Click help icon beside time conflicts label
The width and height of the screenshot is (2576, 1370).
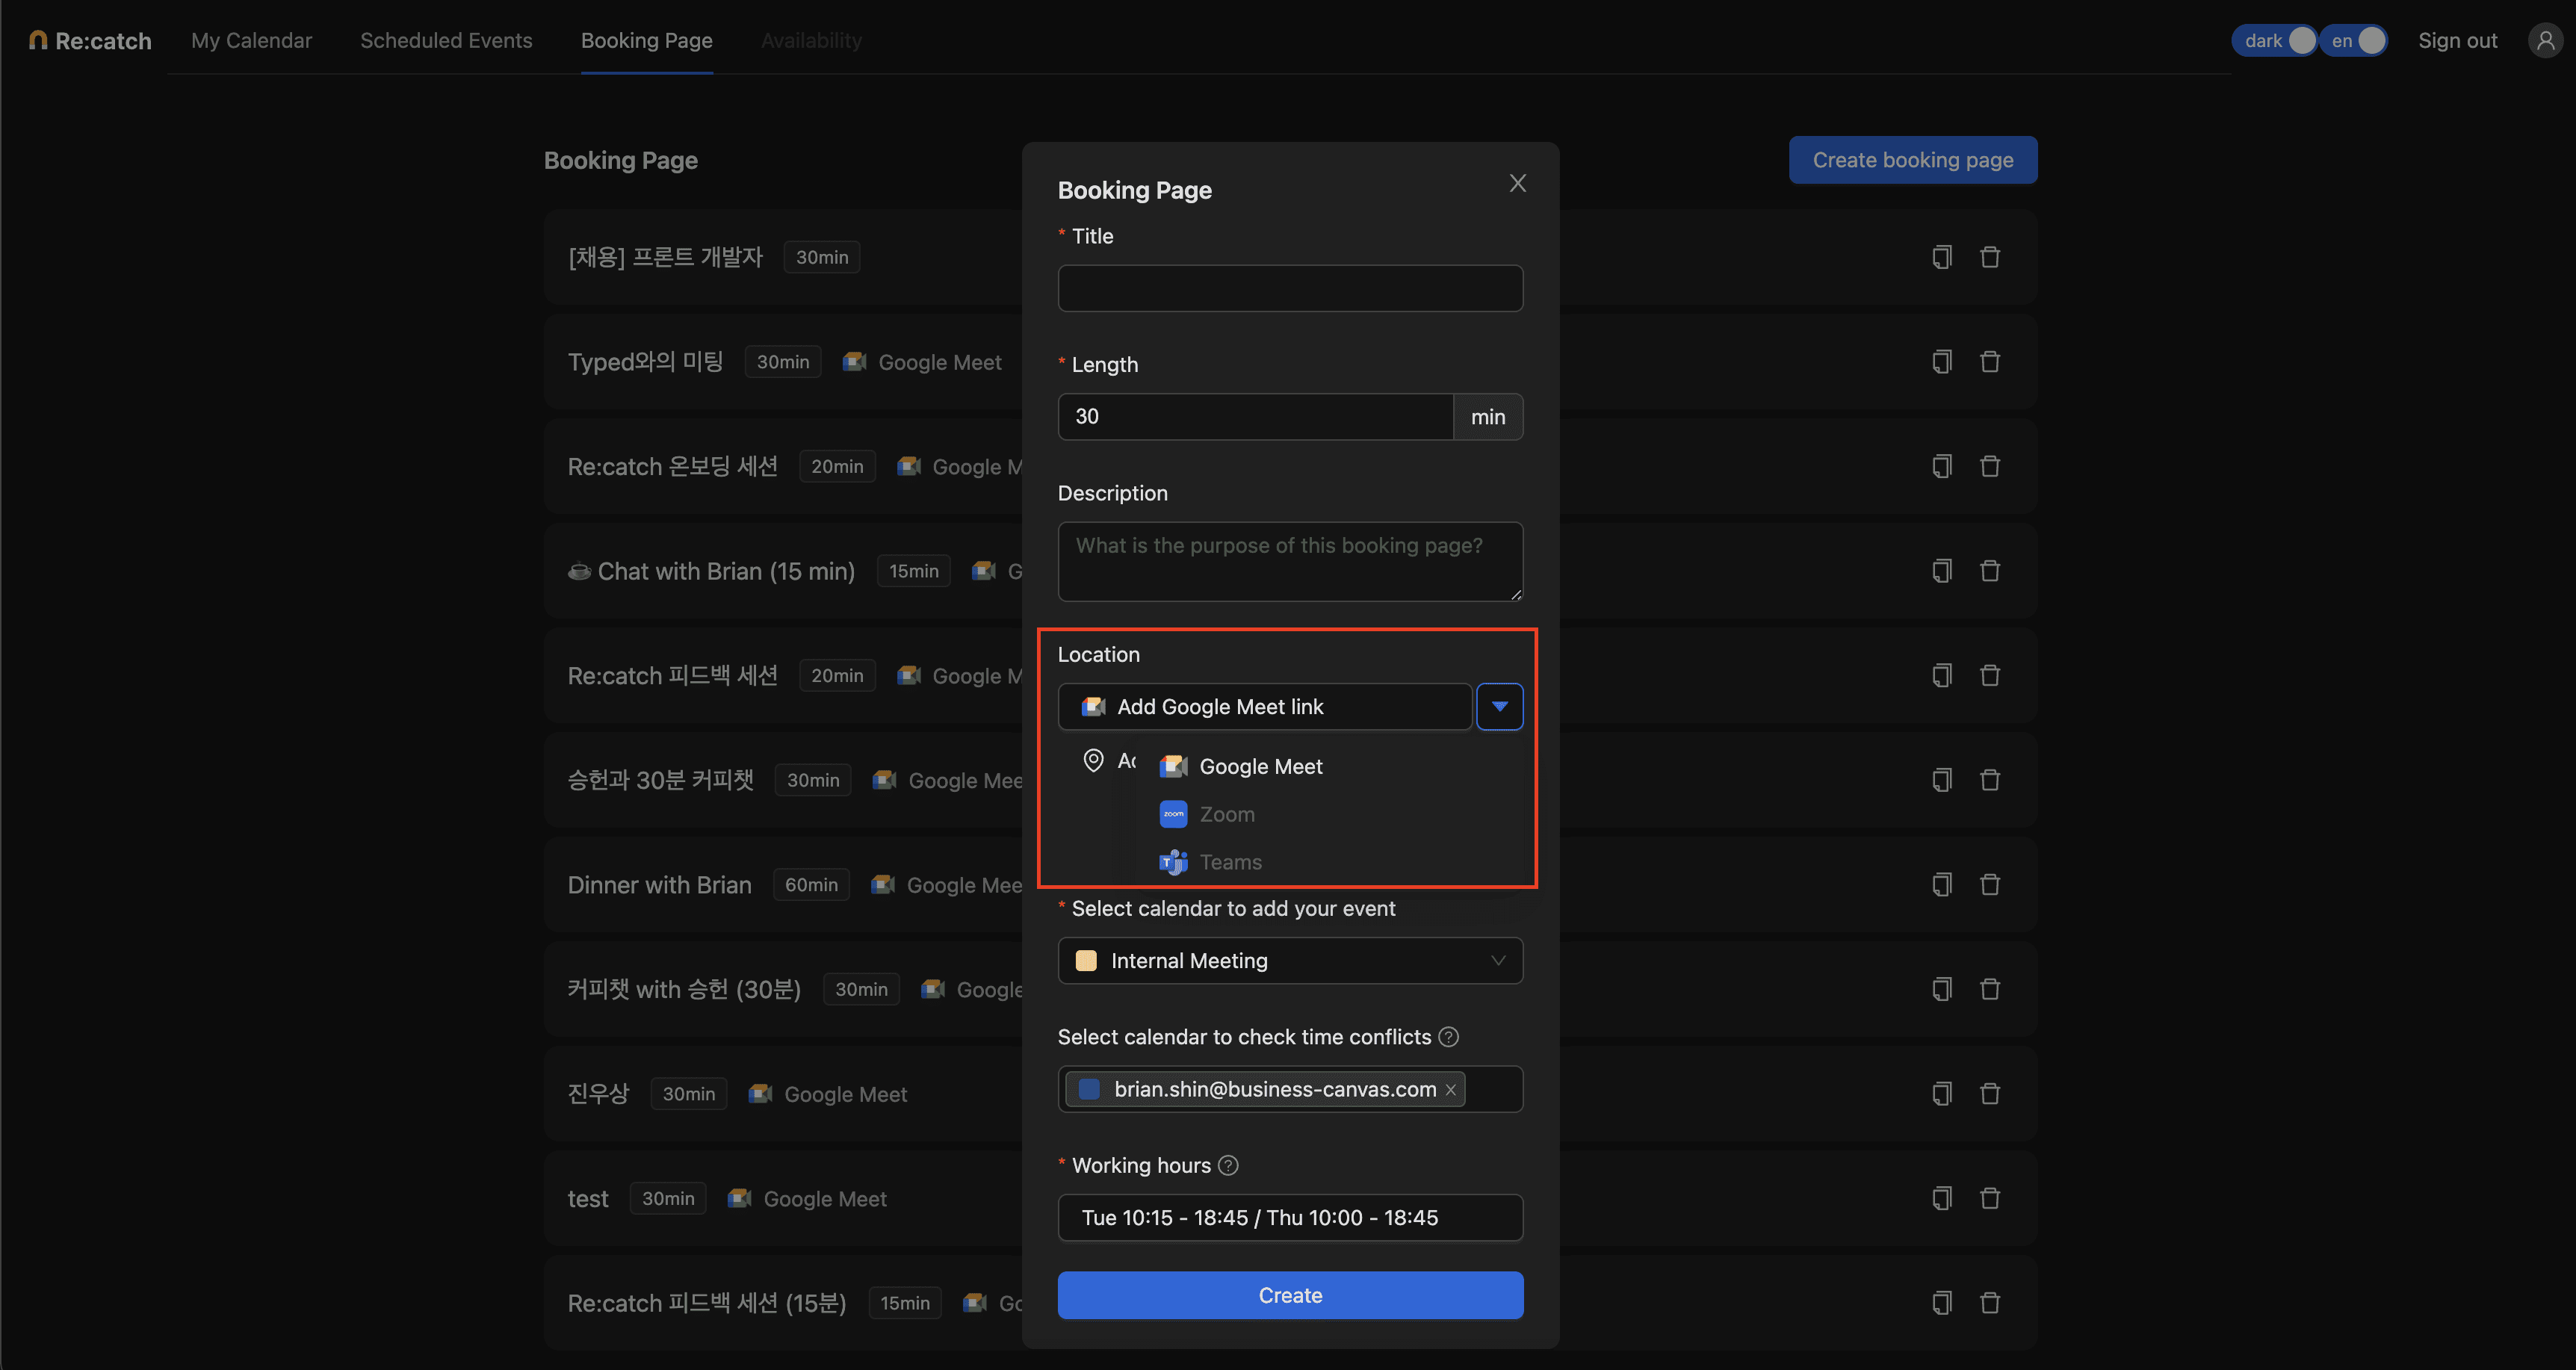pos(1448,1037)
